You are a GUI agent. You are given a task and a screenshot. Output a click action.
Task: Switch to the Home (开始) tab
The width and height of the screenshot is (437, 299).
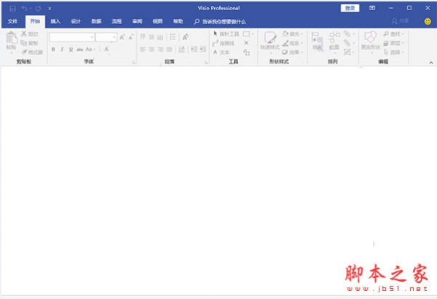tap(35, 21)
